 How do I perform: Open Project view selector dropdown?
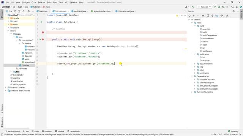tap(9, 11)
